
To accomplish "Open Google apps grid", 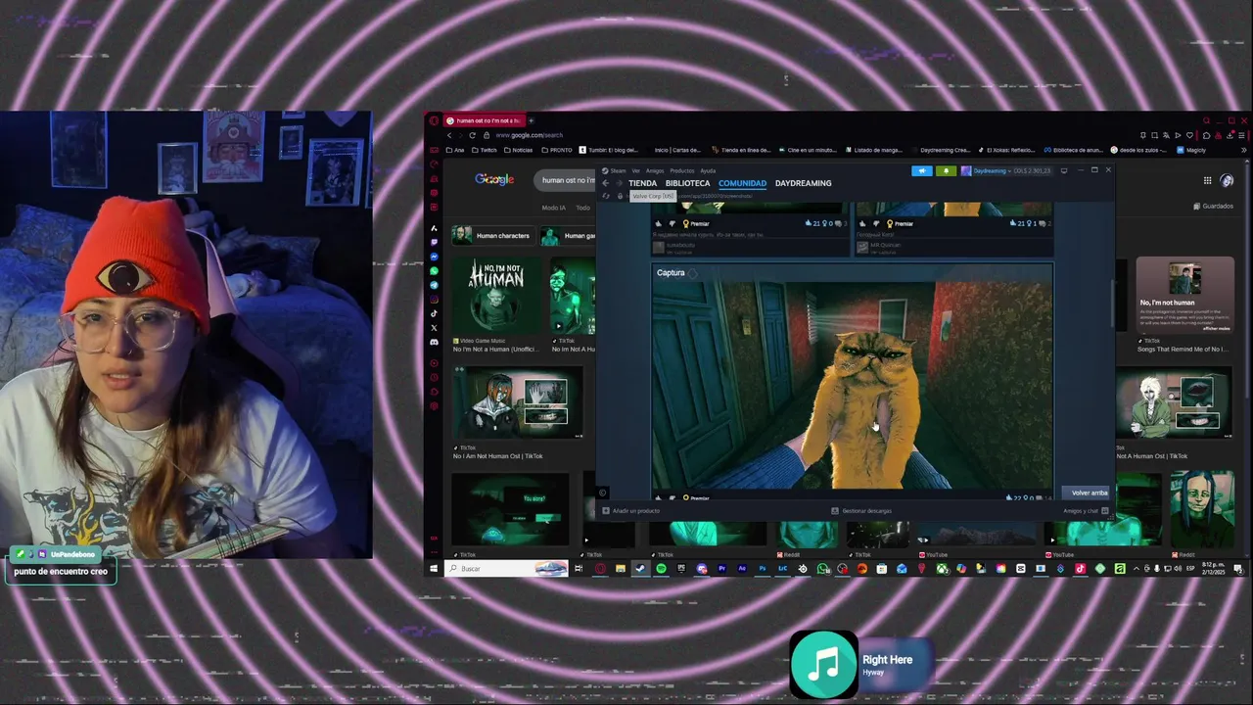I will 1208,180.
